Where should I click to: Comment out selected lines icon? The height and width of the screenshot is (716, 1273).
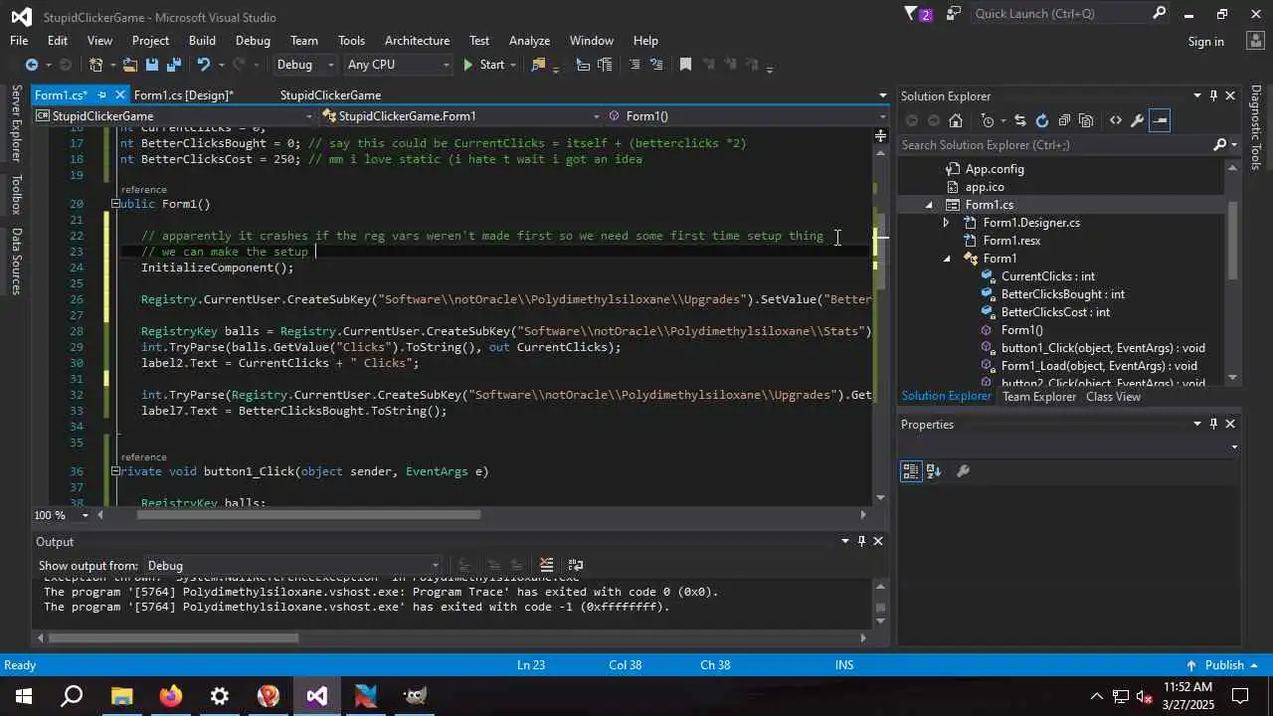click(635, 65)
